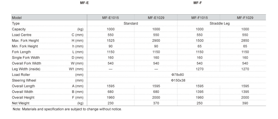Select the Steering Wheel Φ150x38 value
The height and width of the screenshot is (119, 278).
178,80
